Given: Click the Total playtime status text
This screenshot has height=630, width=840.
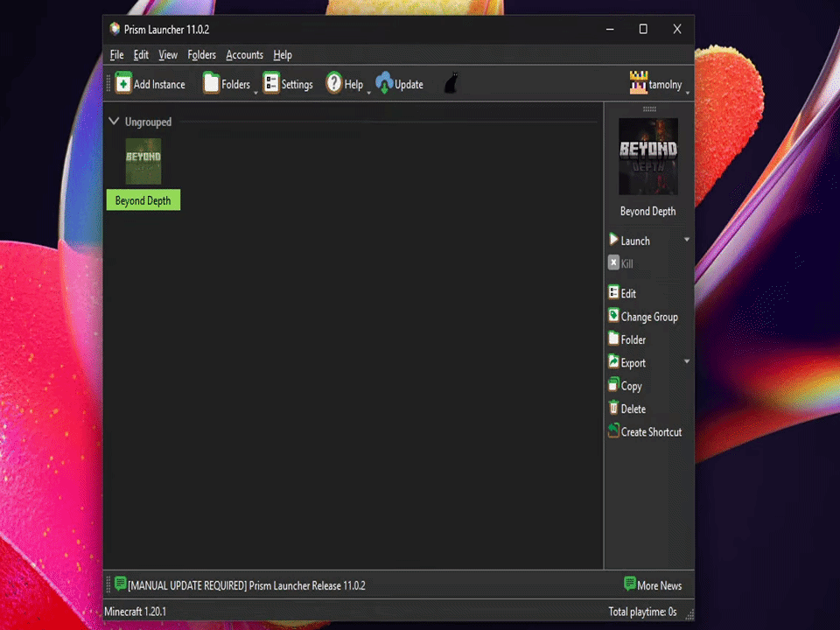Looking at the screenshot, I should point(642,612).
